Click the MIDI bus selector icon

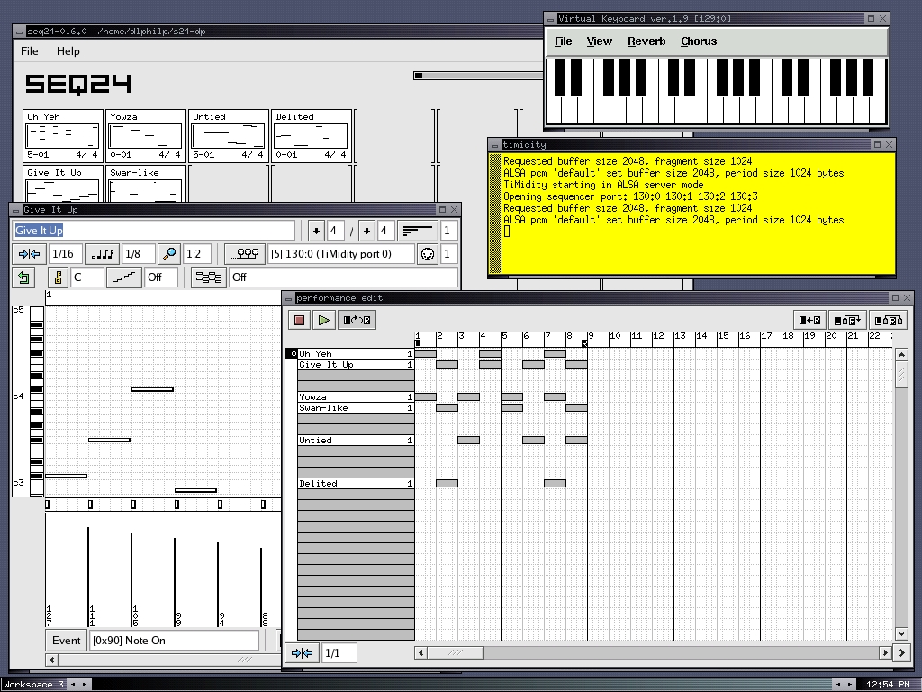coord(243,254)
